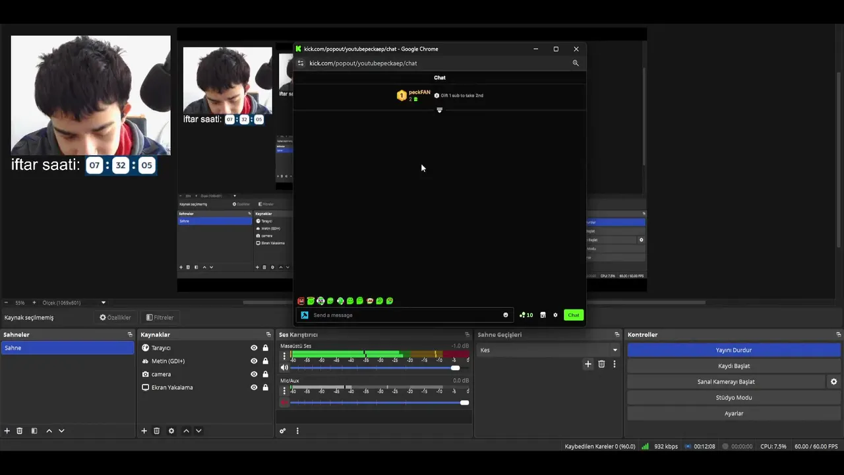Screen dimensions: 844x475
Task: Undock the Kontroller panel
Action: pos(839,334)
